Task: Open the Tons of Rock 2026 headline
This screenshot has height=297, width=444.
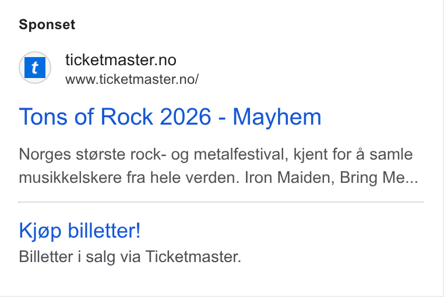Action: pos(170,116)
